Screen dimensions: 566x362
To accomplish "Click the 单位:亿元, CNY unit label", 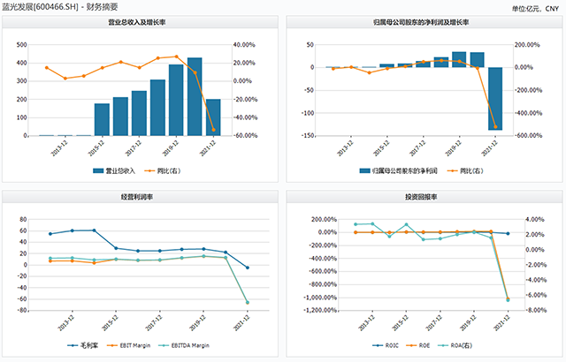I will 535,8.
